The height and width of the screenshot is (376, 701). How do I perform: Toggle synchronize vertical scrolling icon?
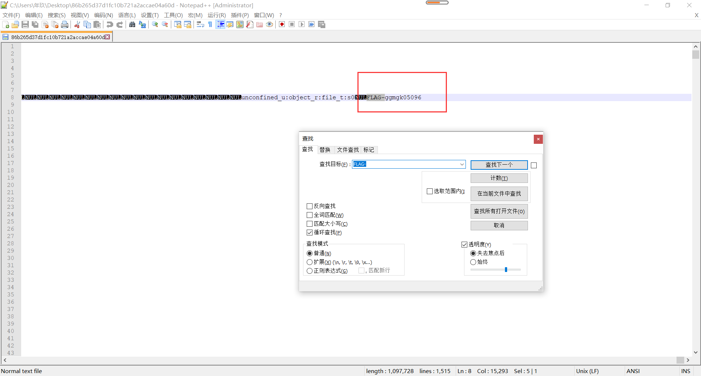(178, 24)
